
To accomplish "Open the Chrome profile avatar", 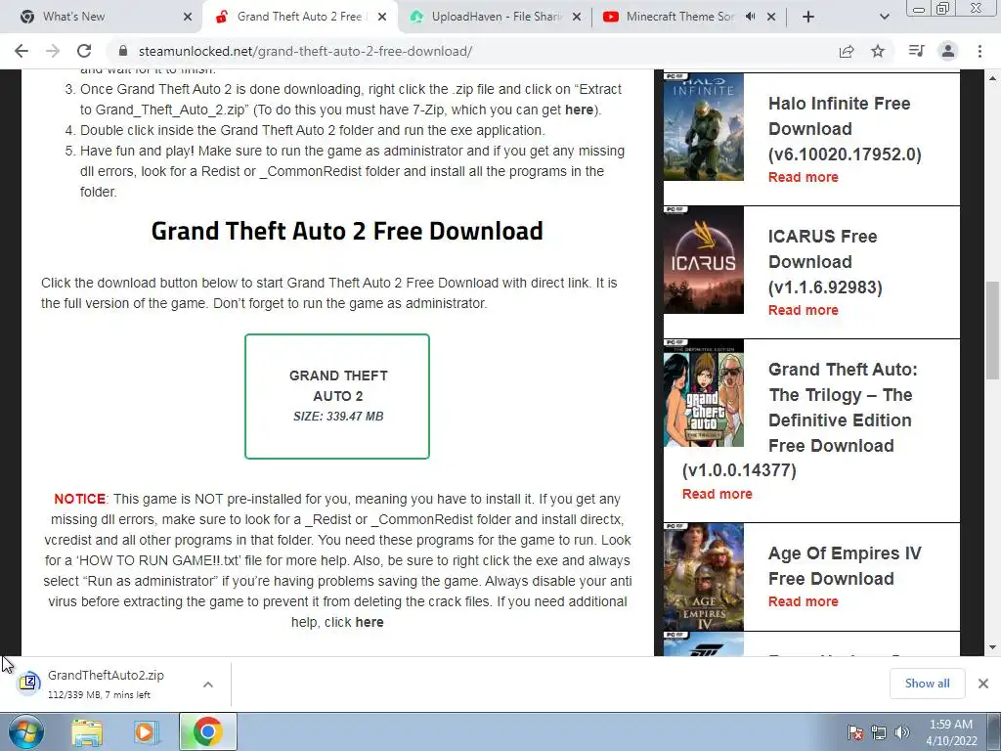I will (948, 51).
